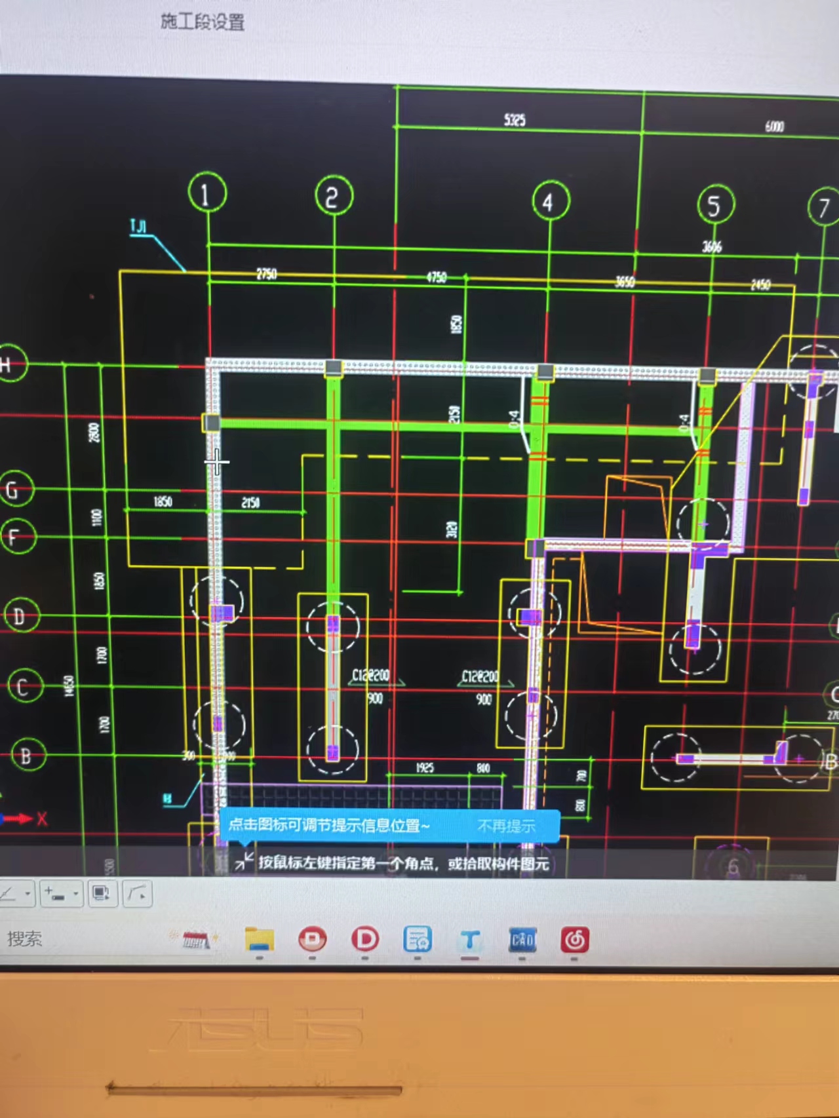Click the 不再提示 link in blue tooltip

507,826
